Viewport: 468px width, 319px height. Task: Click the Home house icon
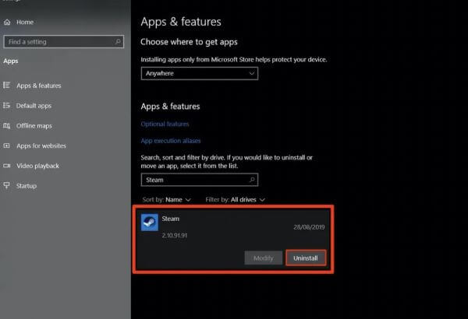[x=7, y=22]
